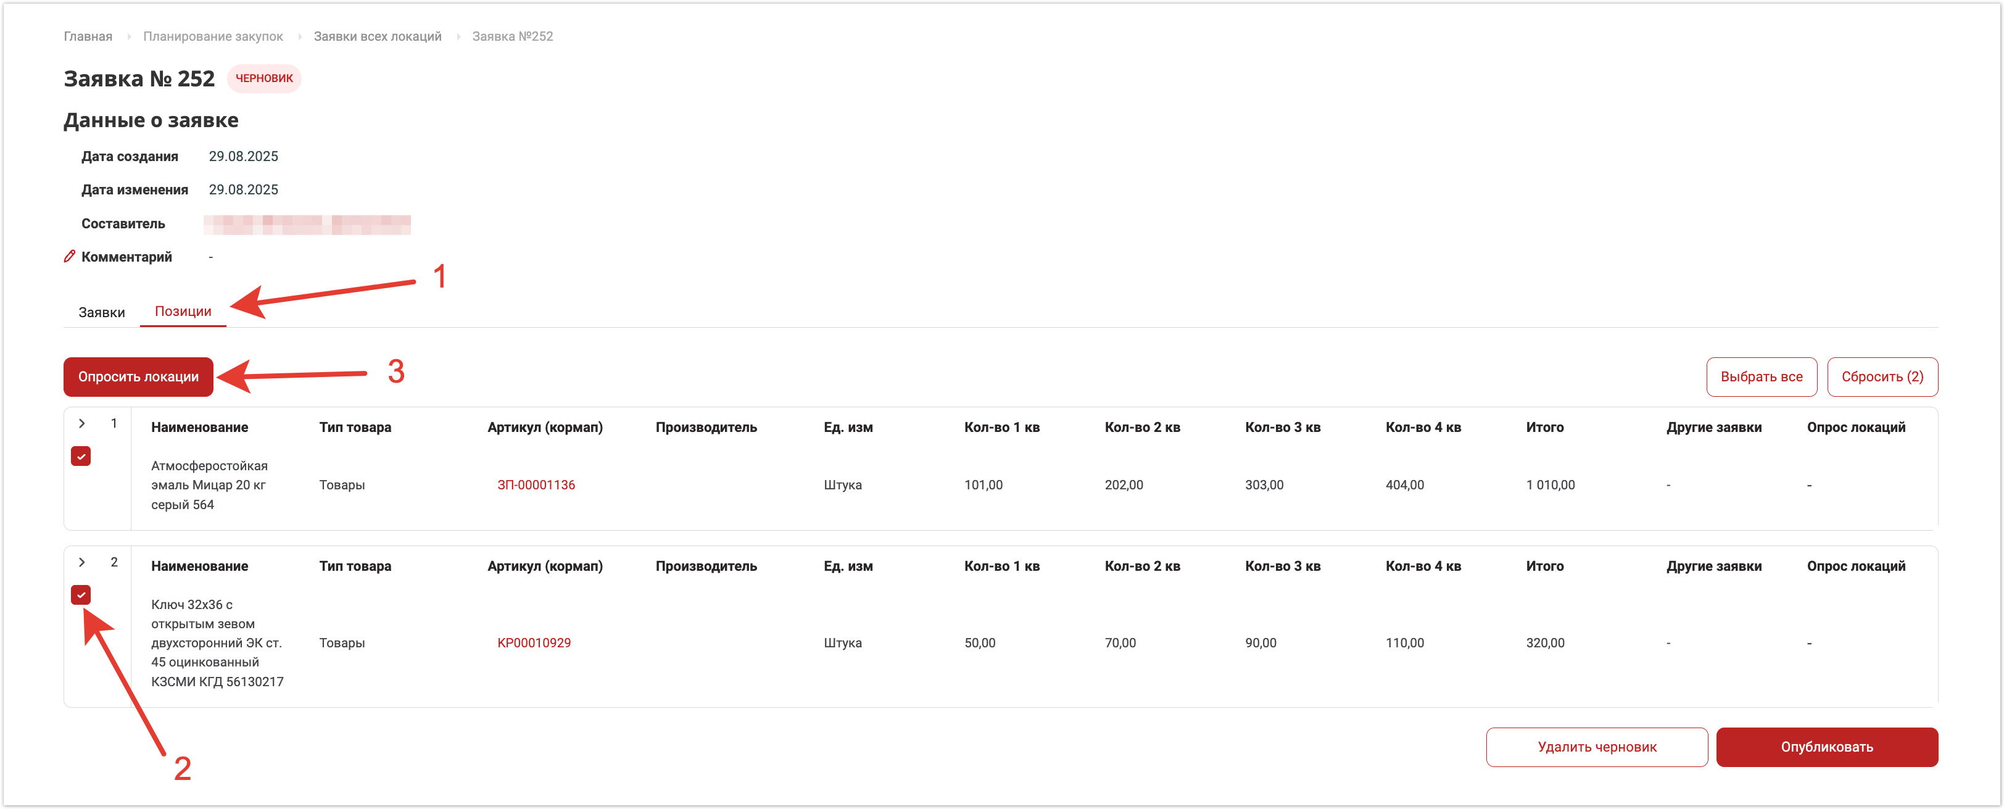Click the Заявка №252 breadcrumb item
Image resolution: width=2004 pixels, height=809 pixels.
coord(512,36)
